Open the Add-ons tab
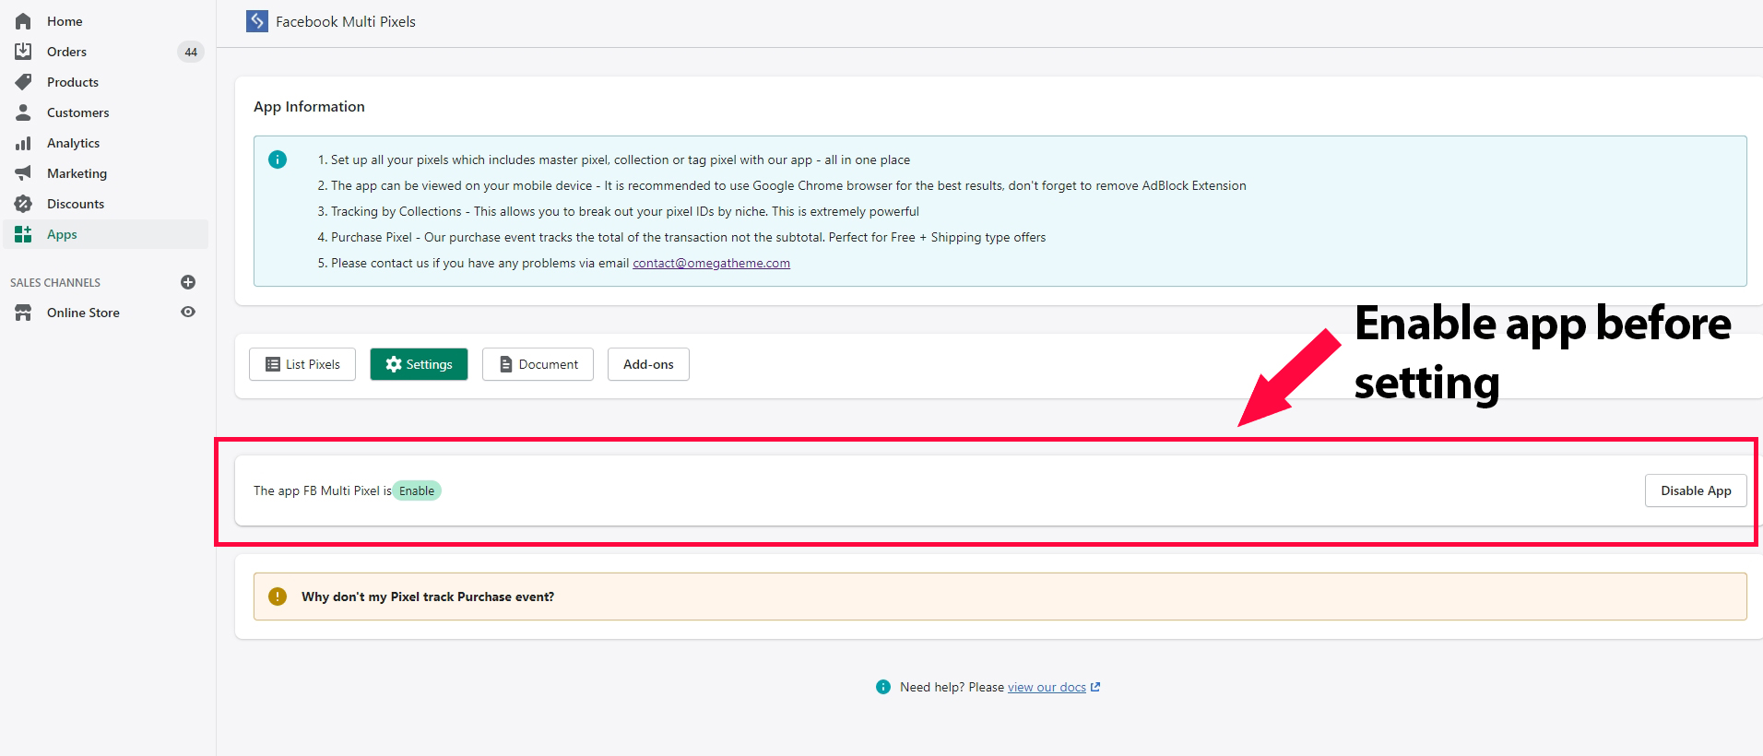The image size is (1763, 756). pyautogui.click(x=648, y=364)
